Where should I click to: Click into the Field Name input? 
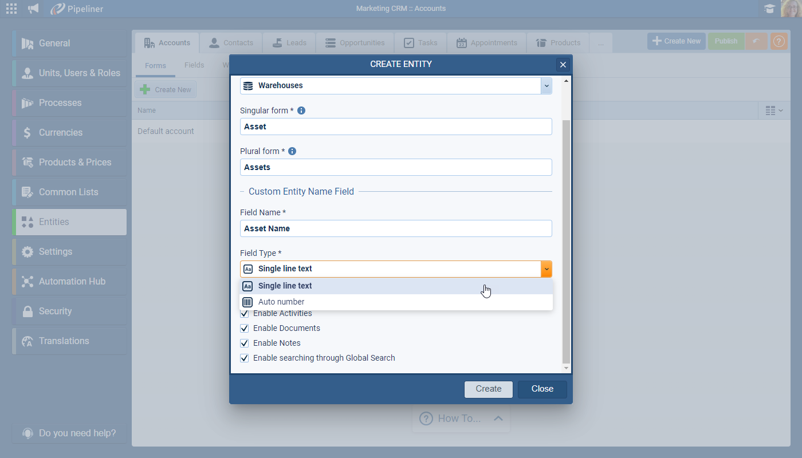[395, 228]
